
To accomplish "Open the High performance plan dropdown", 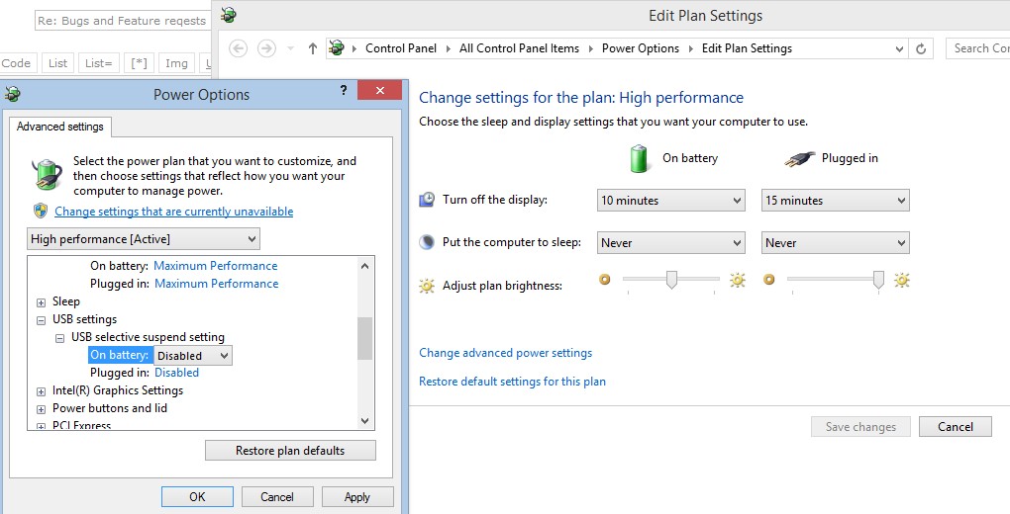I will click(x=144, y=239).
